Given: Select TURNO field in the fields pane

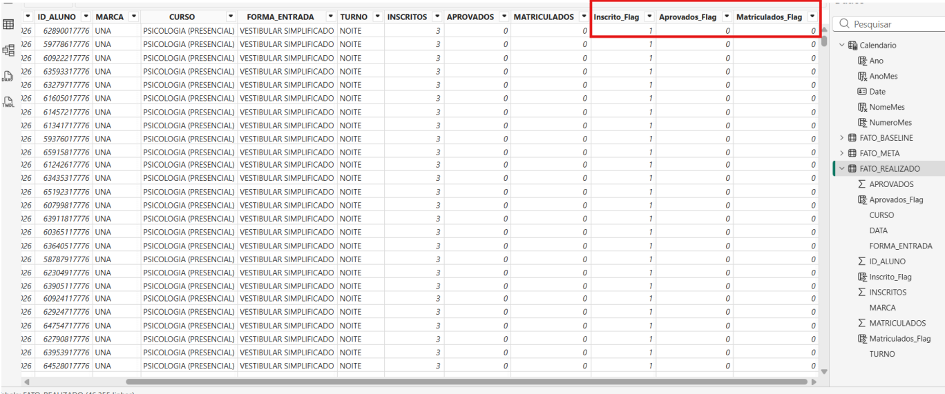Looking at the screenshot, I should click(882, 354).
